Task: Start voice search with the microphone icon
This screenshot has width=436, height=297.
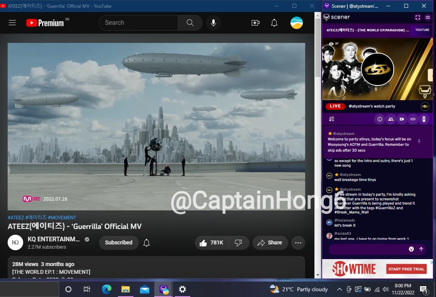Action: (x=213, y=23)
